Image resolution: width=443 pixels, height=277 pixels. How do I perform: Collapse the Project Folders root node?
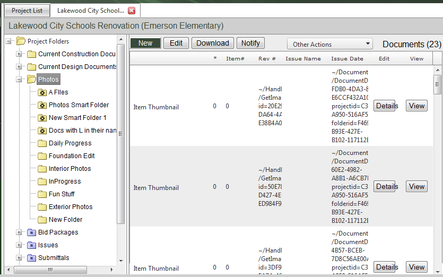coord(8,41)
